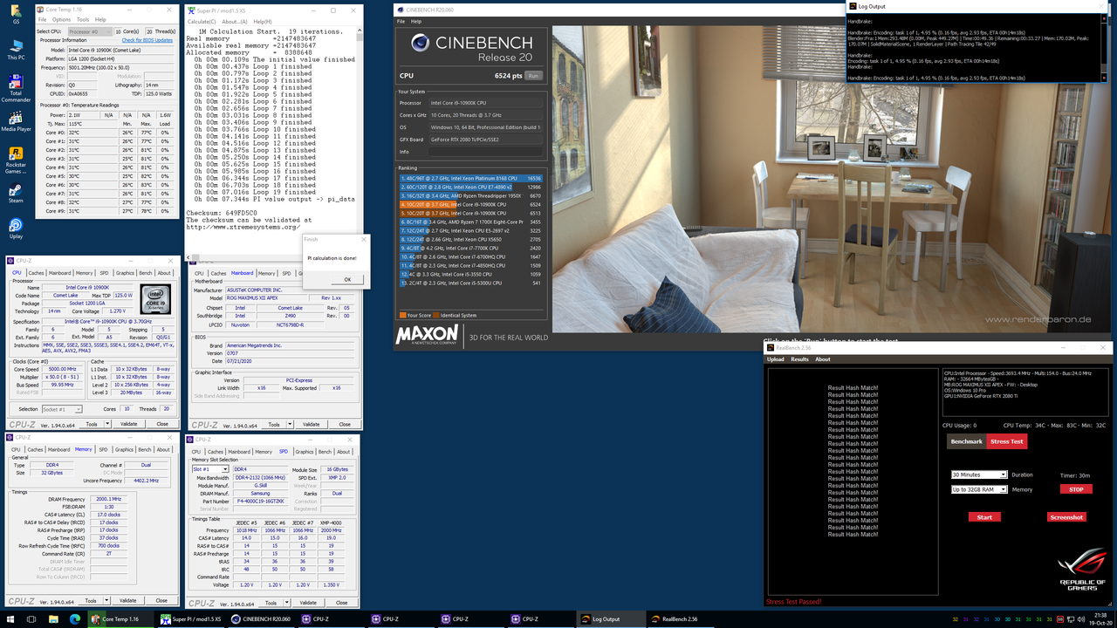
Task: Open About...(A) menu in Super PI
Action: pos(235,20)
